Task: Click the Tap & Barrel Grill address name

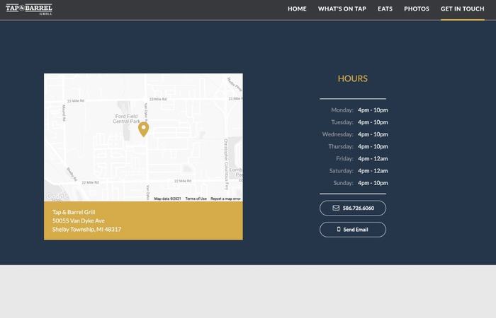Action: click(74, 212)
